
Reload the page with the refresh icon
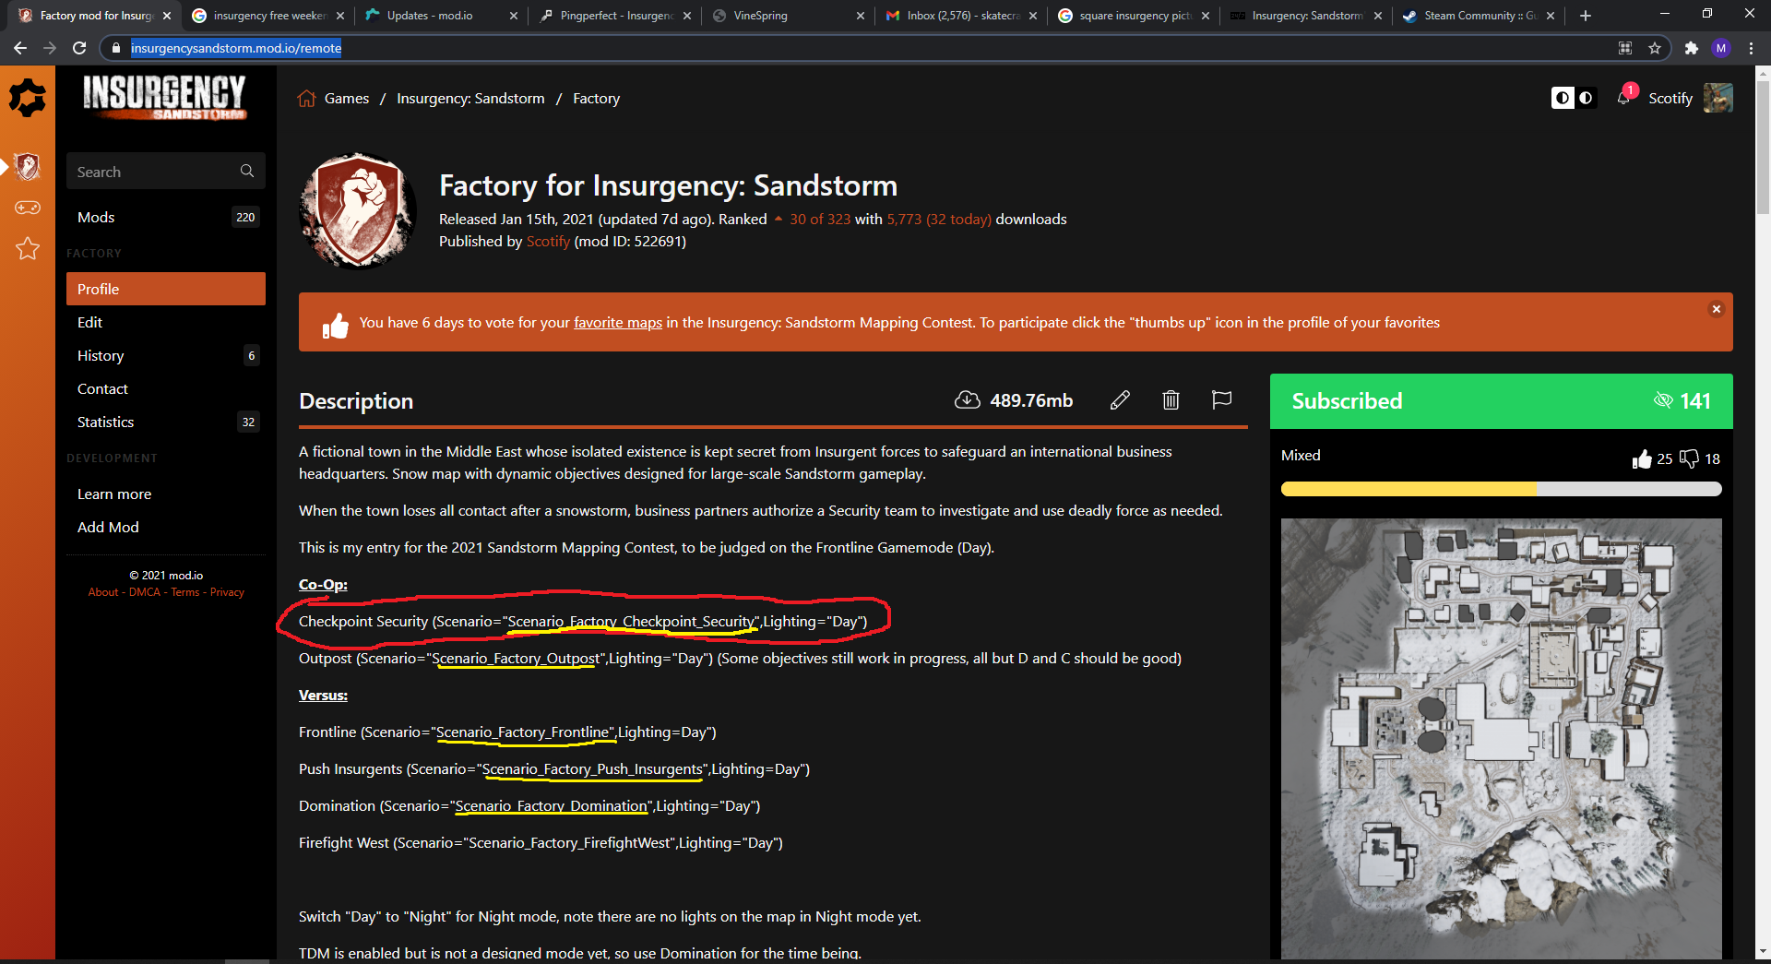click(79, 48)
